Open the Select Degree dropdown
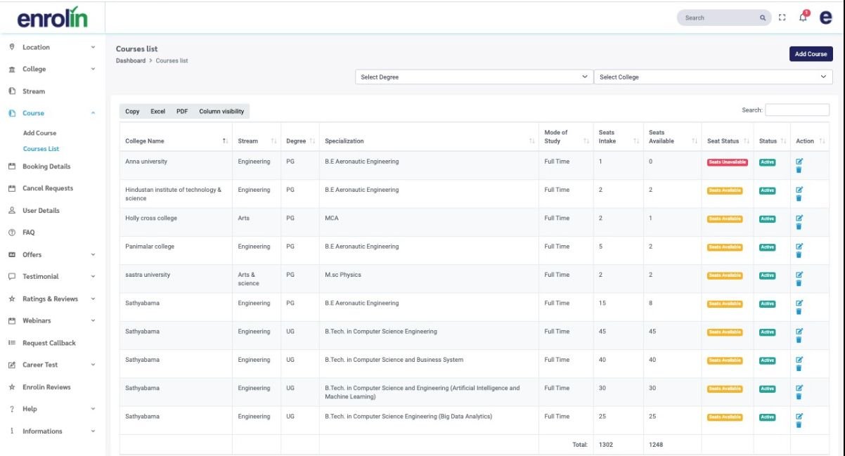Viewport: 845px width, 456px height. point(474,77)
